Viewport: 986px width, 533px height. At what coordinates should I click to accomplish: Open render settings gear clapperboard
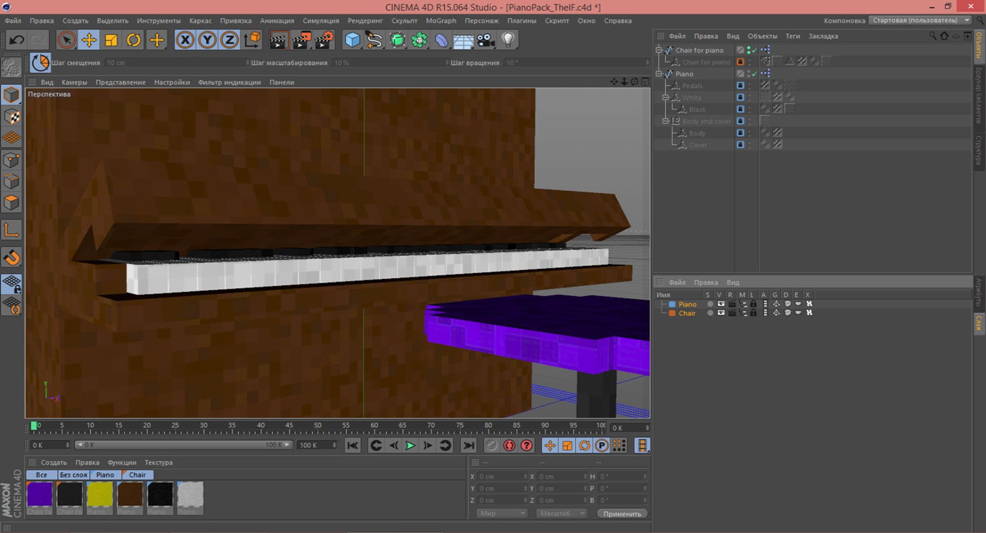tap(324, 40)
